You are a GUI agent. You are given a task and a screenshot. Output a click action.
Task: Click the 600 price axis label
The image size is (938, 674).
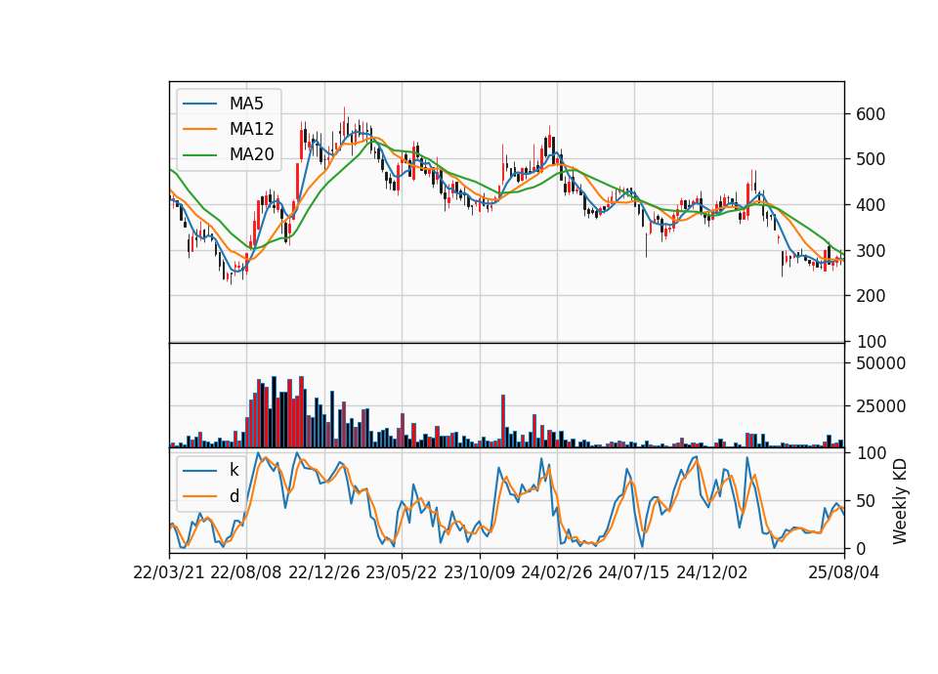click(871, 114)
